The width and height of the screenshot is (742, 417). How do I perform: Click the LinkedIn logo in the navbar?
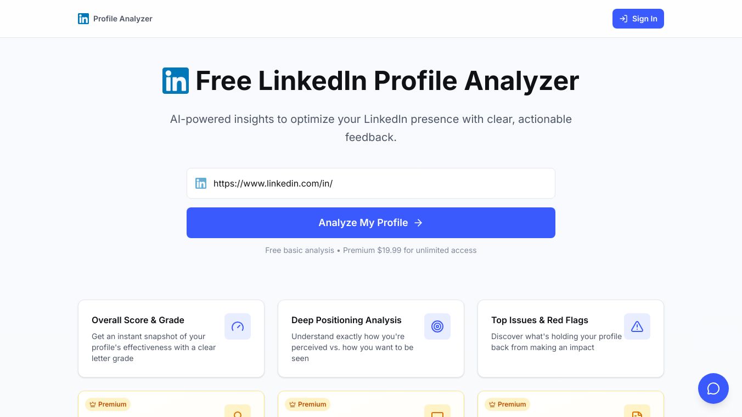(83, 19)
